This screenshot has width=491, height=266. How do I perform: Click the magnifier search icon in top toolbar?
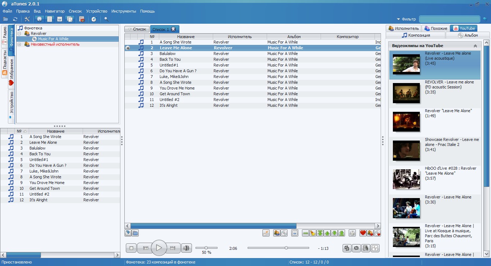point(106,19)
